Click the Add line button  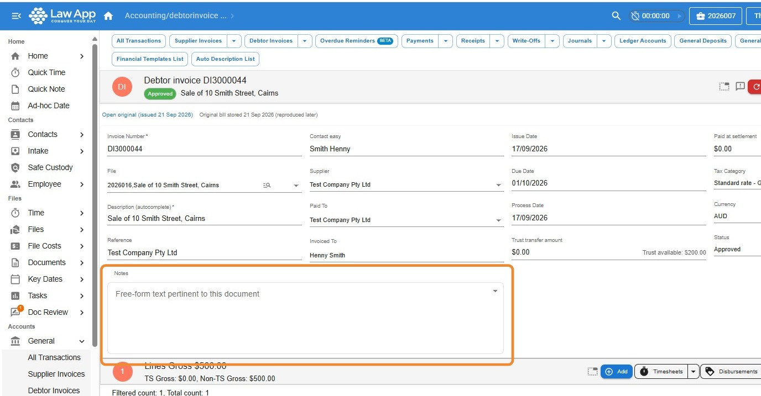pos(617,372)
